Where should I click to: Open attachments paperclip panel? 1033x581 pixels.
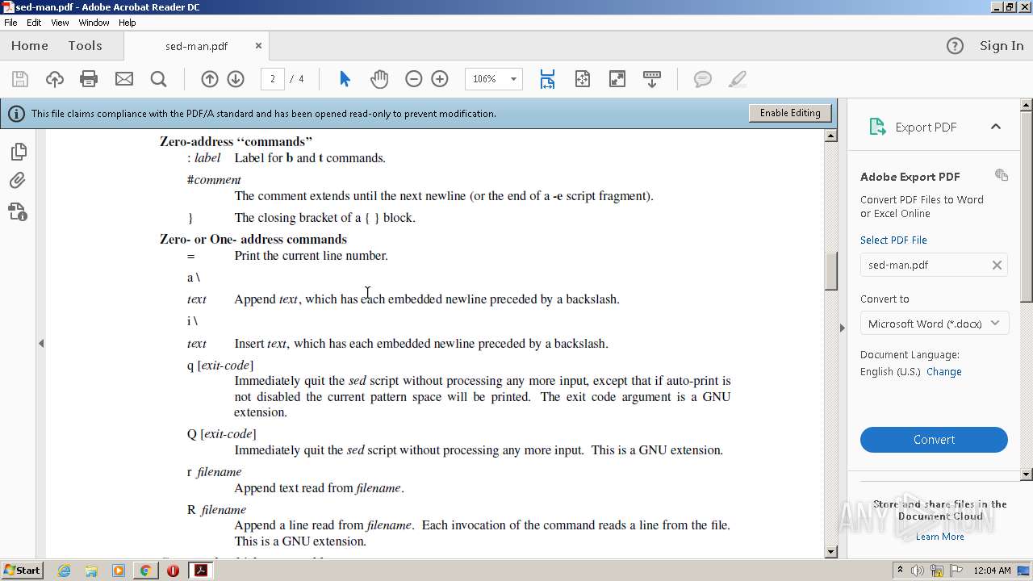[x=18, y=181]
